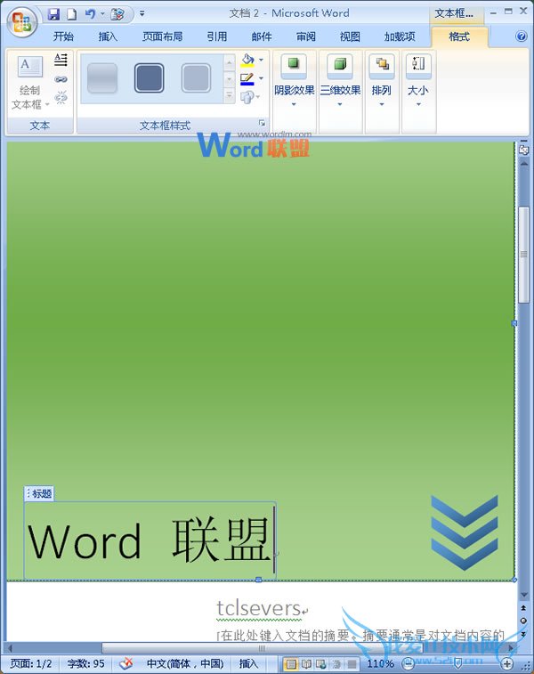The height and width of the screenshot is (674, 534).
Task: Switch to web layout view
Action: tap(321, 664)
